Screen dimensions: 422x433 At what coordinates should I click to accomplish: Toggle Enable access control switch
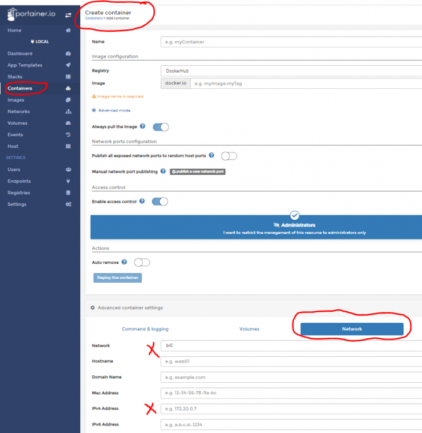coord(160,201)
